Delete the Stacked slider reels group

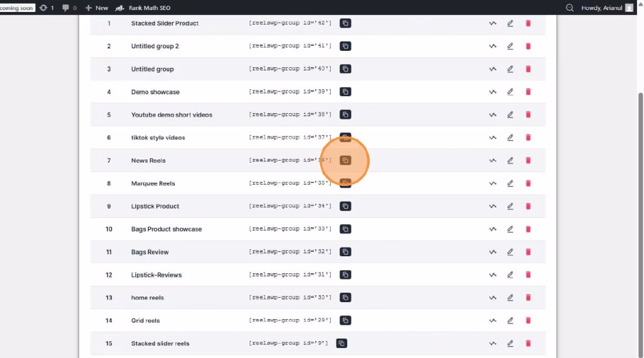(x=528, y=344)
